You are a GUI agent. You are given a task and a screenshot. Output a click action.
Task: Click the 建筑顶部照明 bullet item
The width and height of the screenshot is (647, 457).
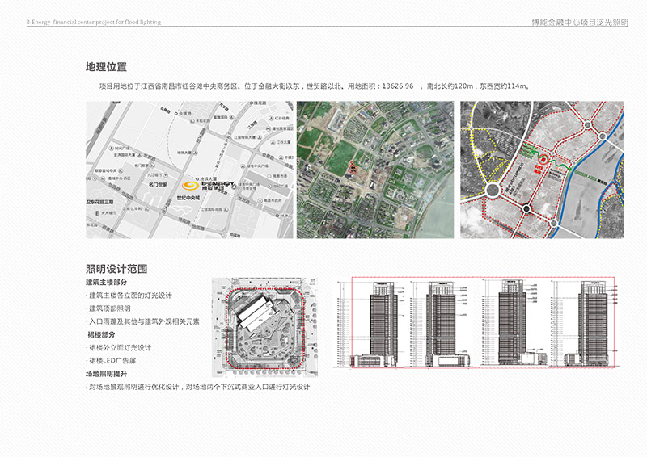[110, 308]
